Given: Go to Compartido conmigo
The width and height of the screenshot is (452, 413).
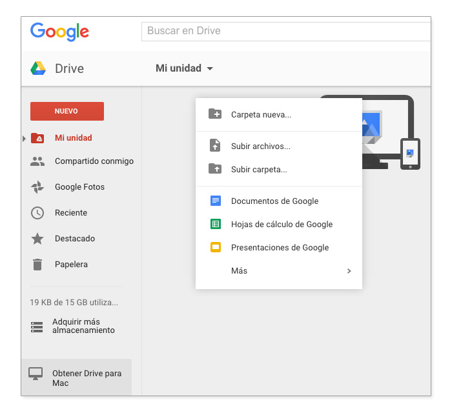Looking at the screenshot, I should (x=94, y=161).
